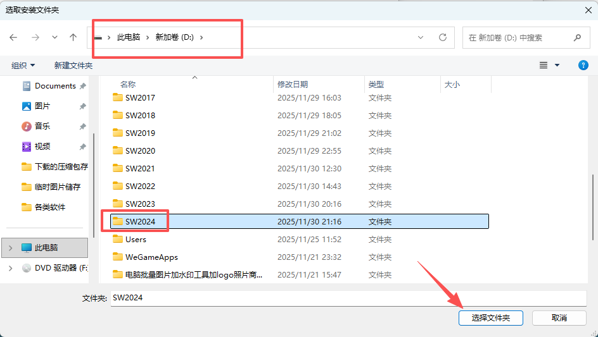Click the navigation pane scrollbar

click(x=94, y=185)
